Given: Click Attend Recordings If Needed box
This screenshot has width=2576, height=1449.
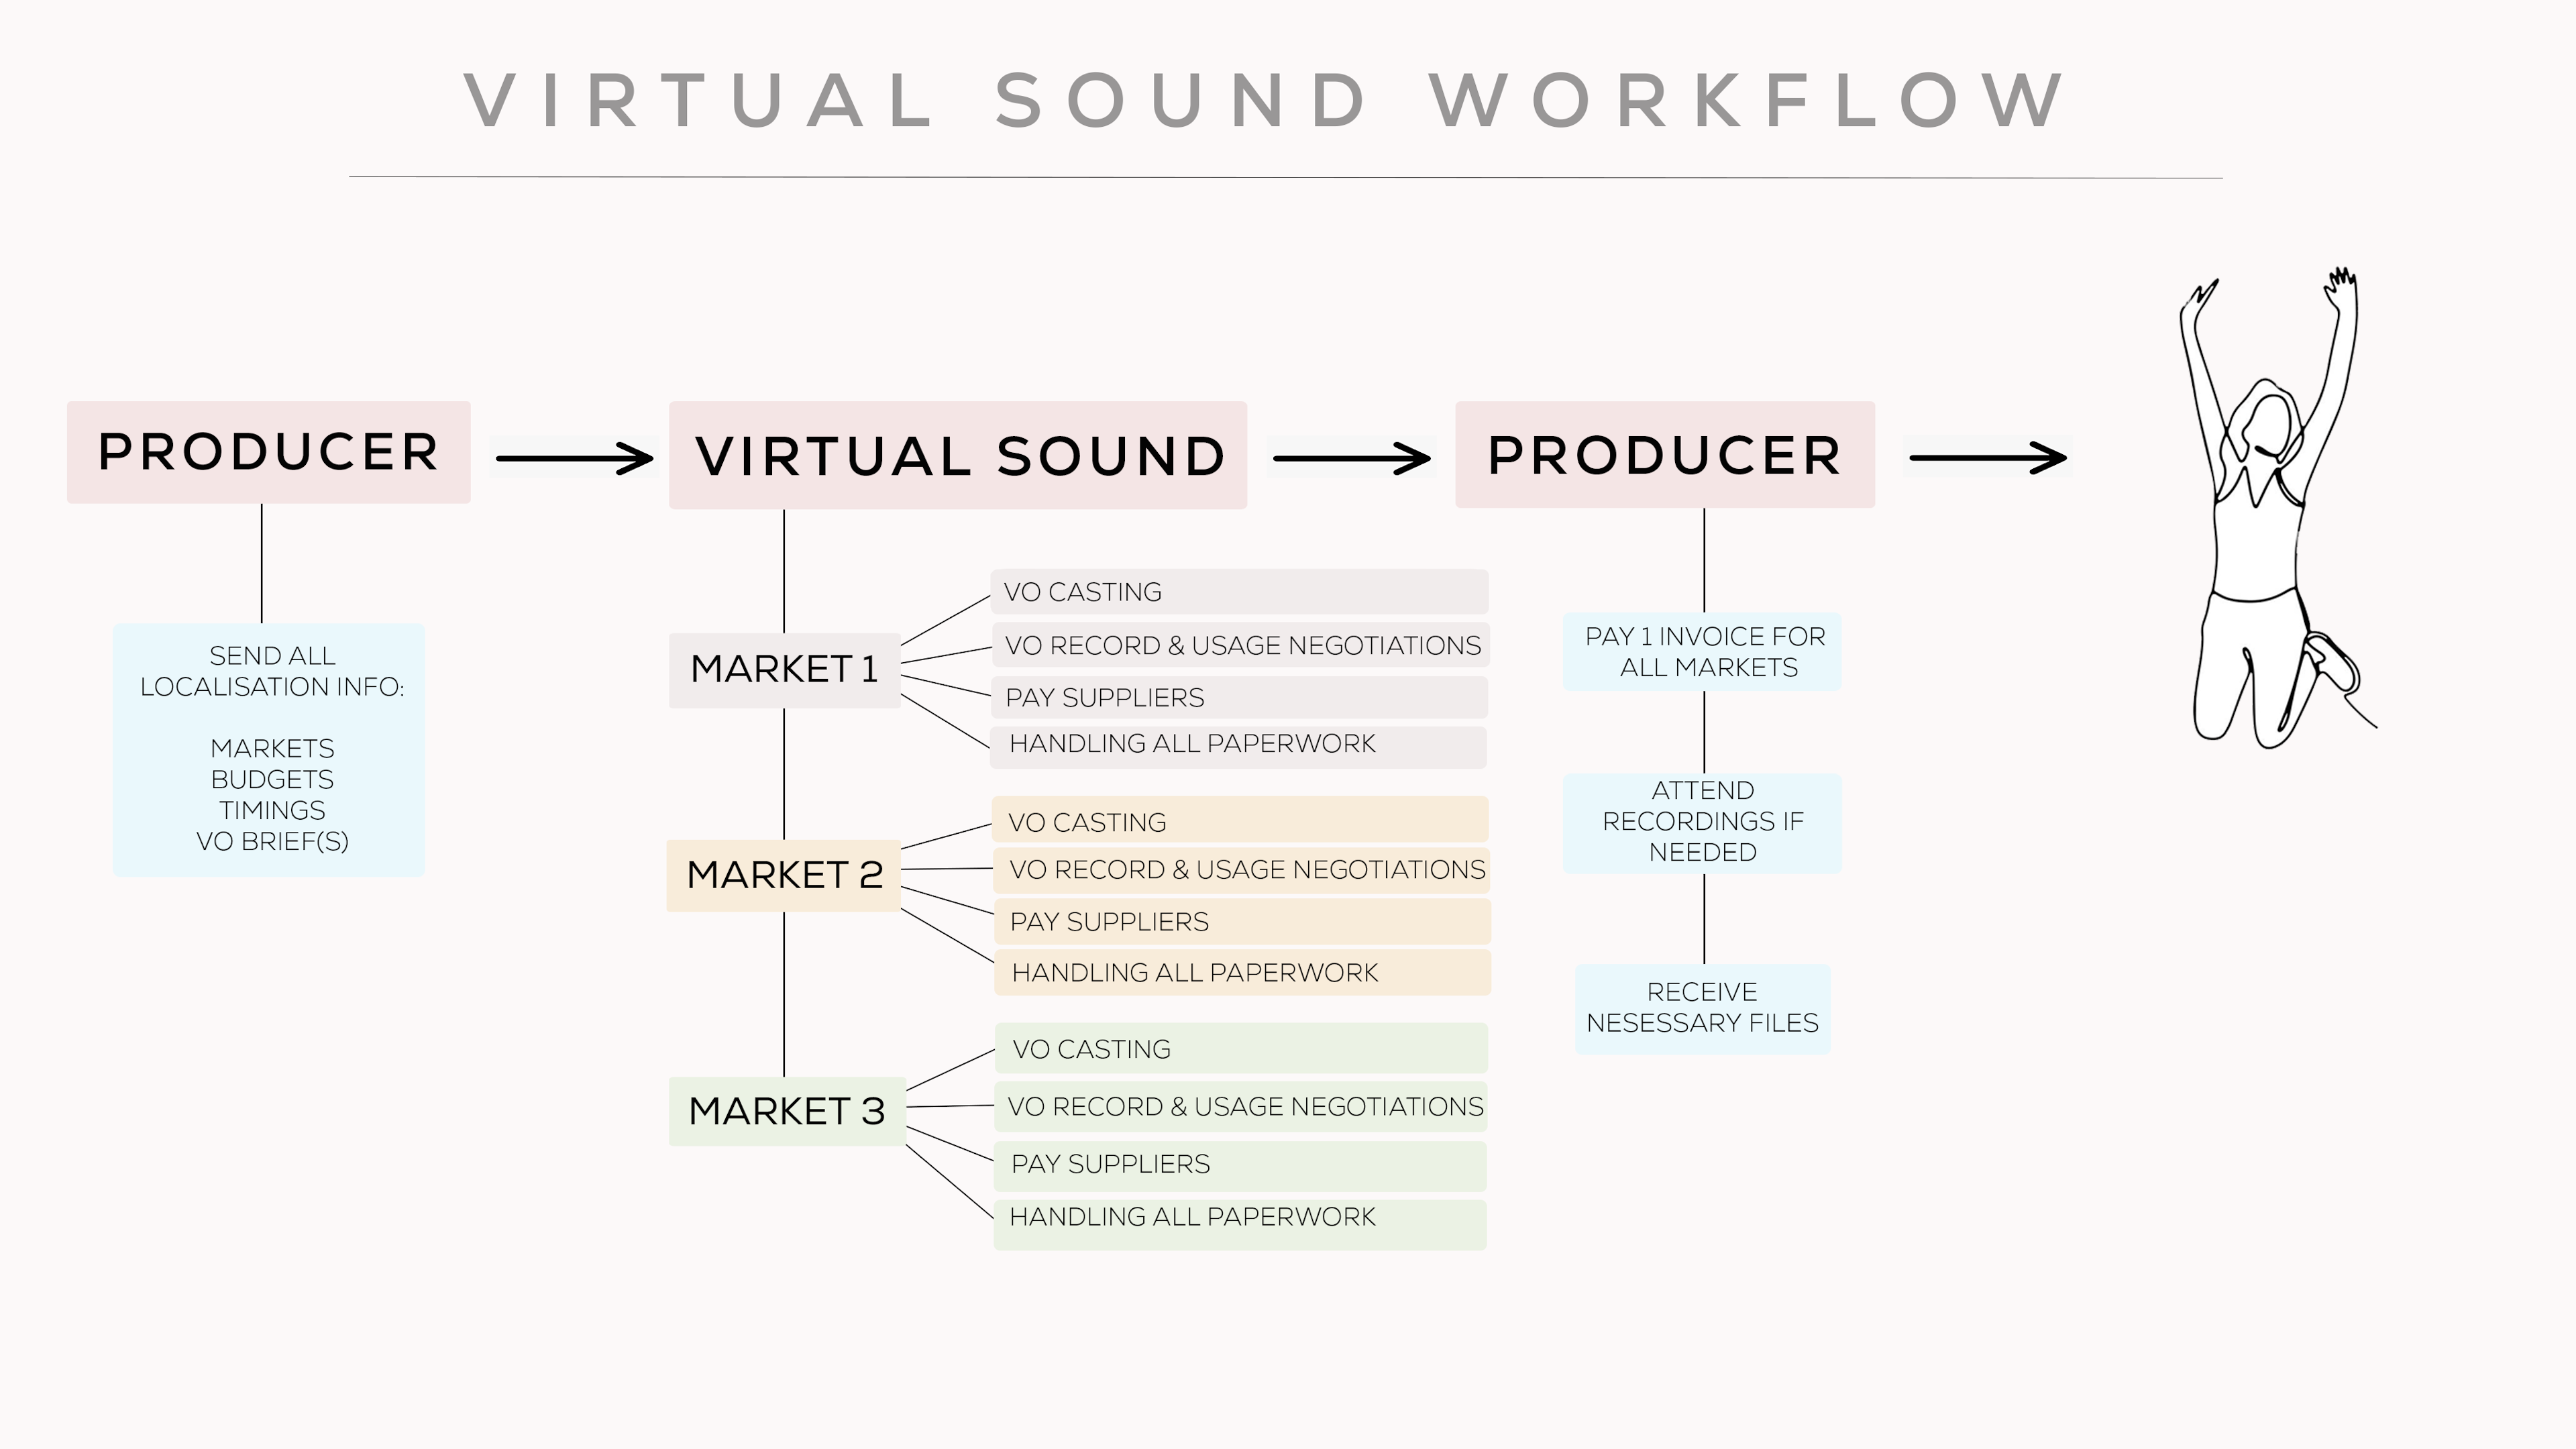Looking at the screenshot, I should 1702,822.
